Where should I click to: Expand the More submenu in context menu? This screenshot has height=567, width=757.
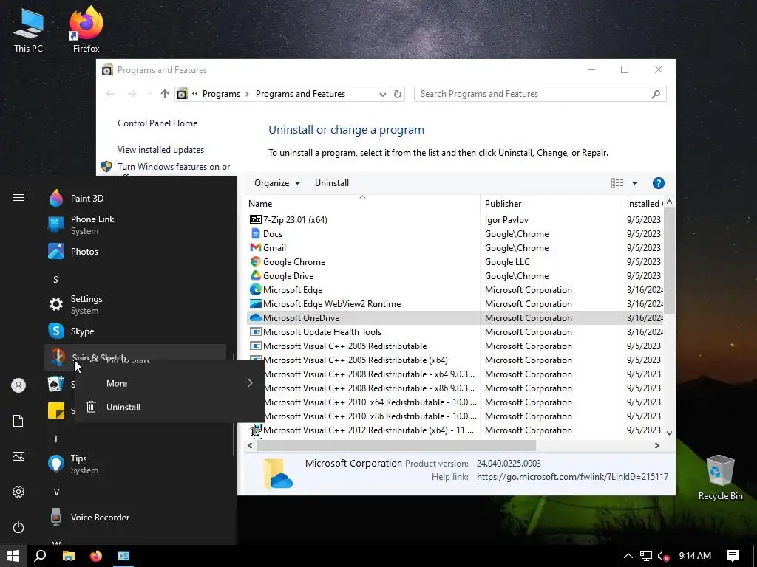250,383
